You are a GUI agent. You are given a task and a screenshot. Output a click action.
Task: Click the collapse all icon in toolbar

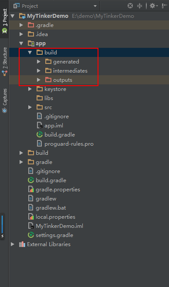tap(139, 6)
